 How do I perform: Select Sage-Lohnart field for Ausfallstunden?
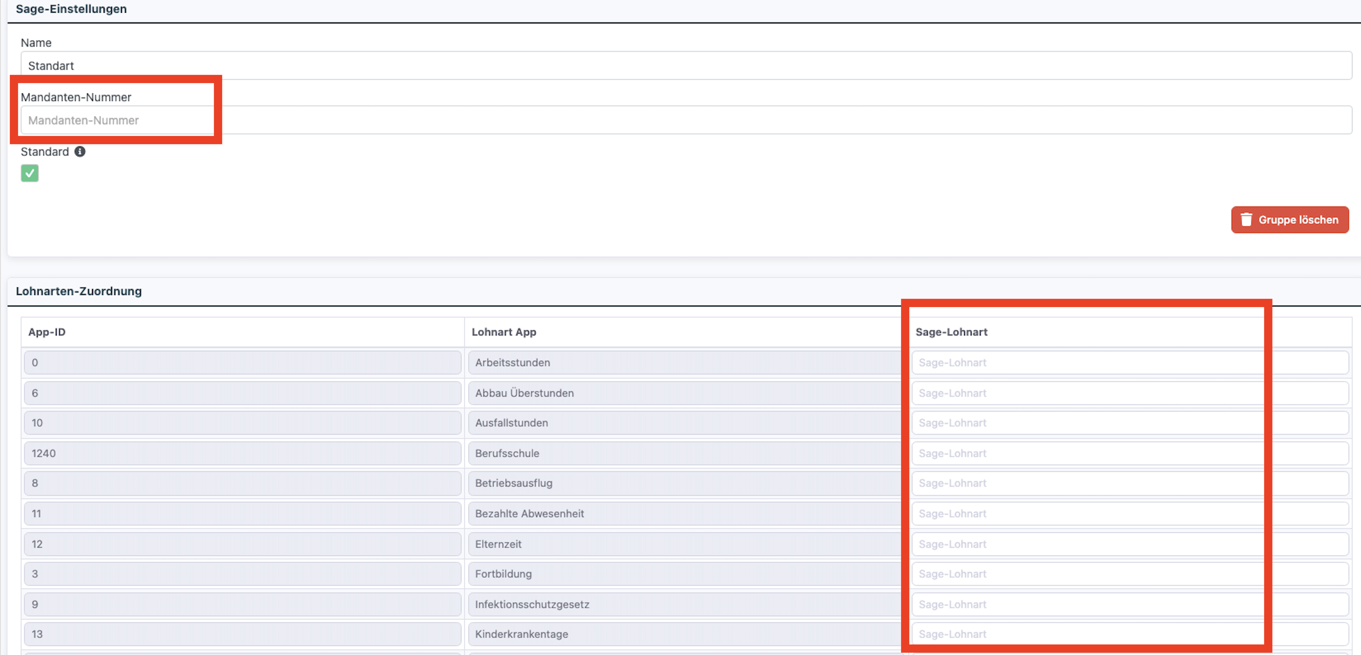tap(1129, 423)
